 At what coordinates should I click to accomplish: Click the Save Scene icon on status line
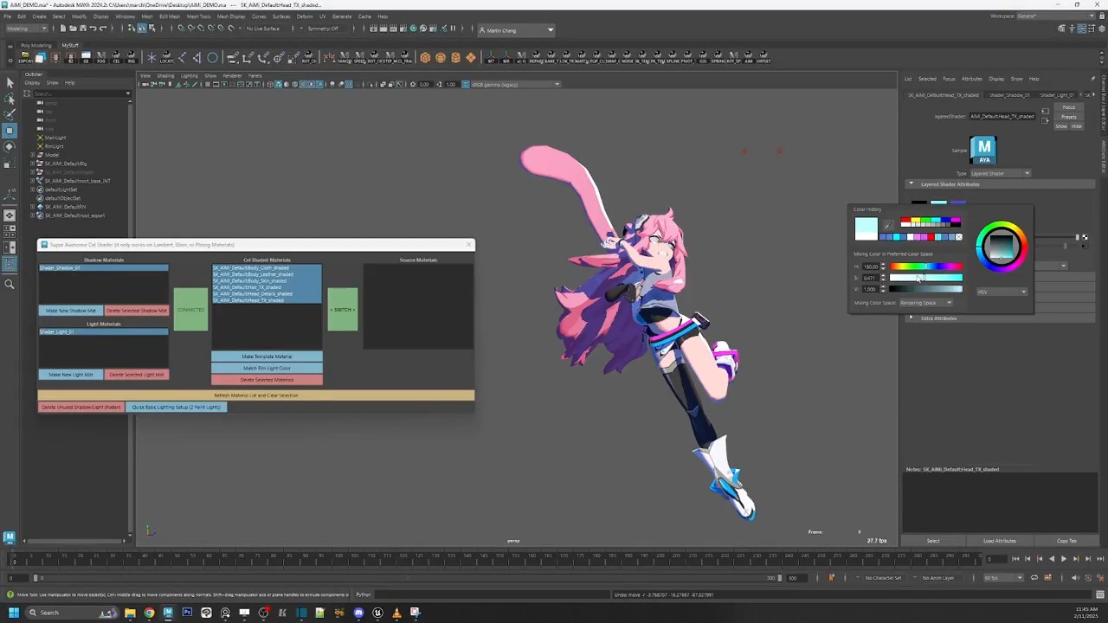tap(83, 29)
